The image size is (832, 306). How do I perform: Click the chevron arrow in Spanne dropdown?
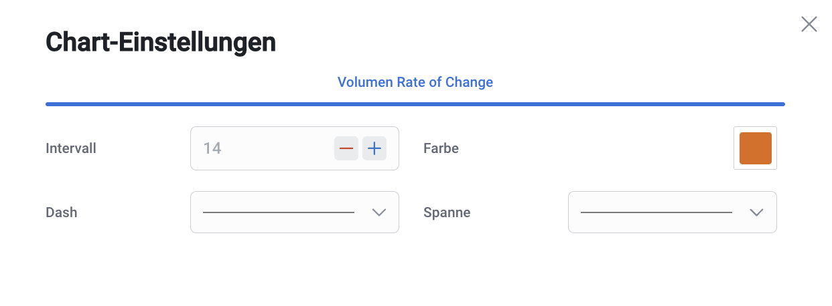757,212
